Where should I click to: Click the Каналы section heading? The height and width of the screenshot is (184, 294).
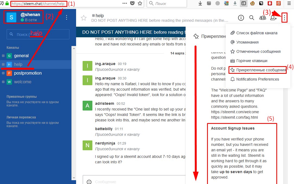[13, 48]
